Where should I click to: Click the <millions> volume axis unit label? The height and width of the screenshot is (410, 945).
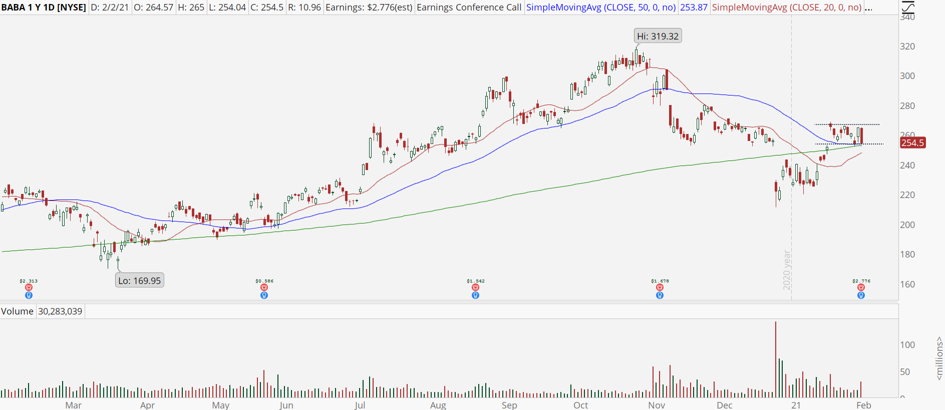pos(939,358)
